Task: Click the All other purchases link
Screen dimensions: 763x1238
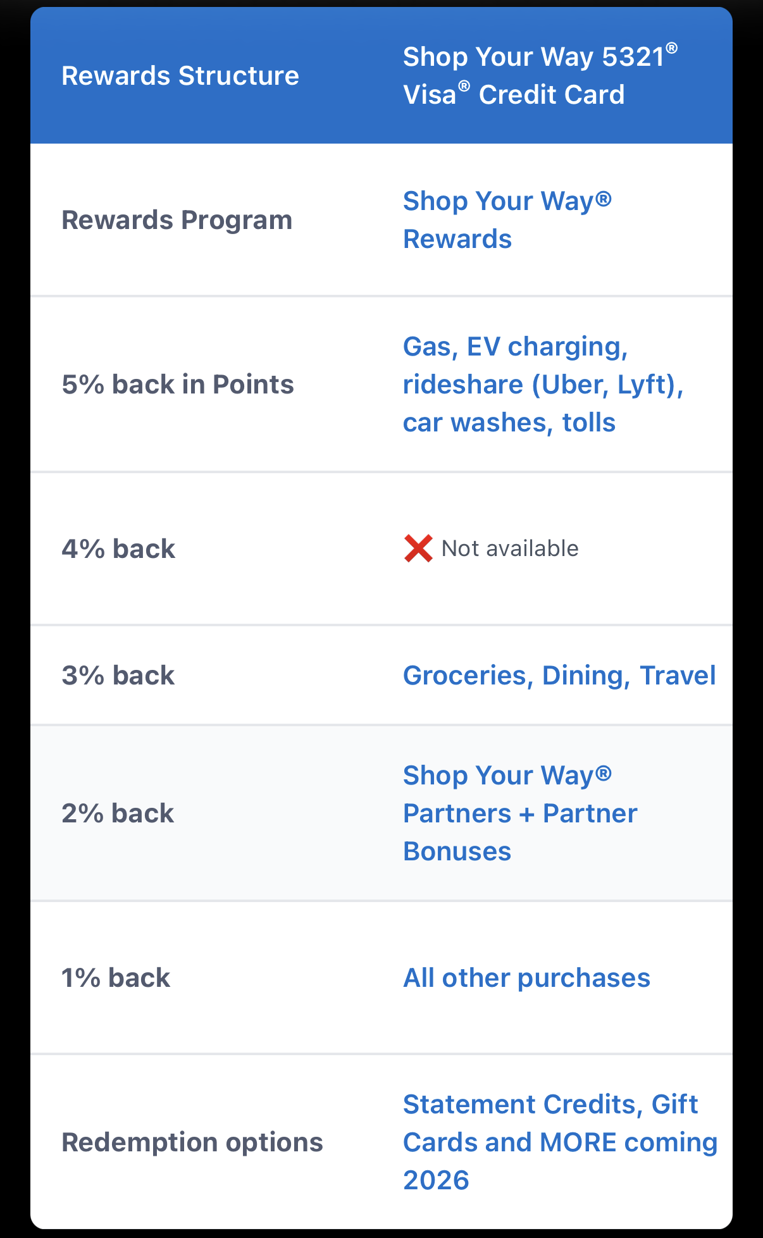Action: pyautogui.click(x=526, y=978)
